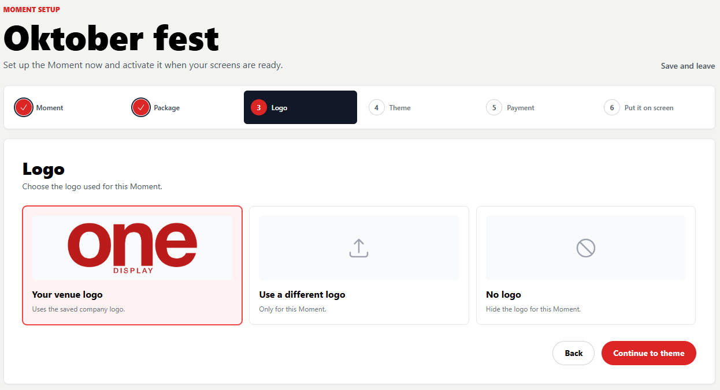Viewport: 720px width, 390px height.
Task: Go to the Moment step label
Action: point(50,108)
